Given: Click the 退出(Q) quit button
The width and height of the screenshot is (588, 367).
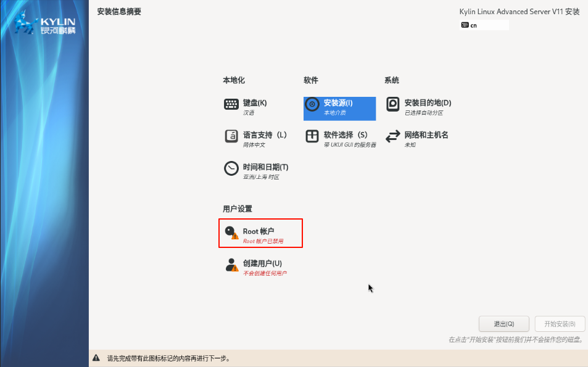Looking at the screenshot, I should click(x=503, y=324).
